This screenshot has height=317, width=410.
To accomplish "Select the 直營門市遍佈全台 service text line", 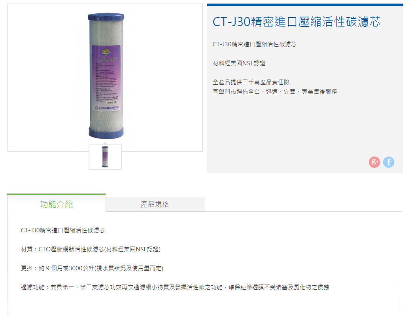I will tap(275, 92).
